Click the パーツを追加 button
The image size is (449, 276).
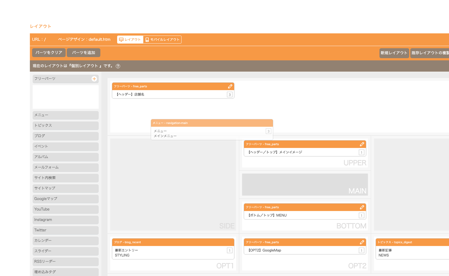[83, 52]
